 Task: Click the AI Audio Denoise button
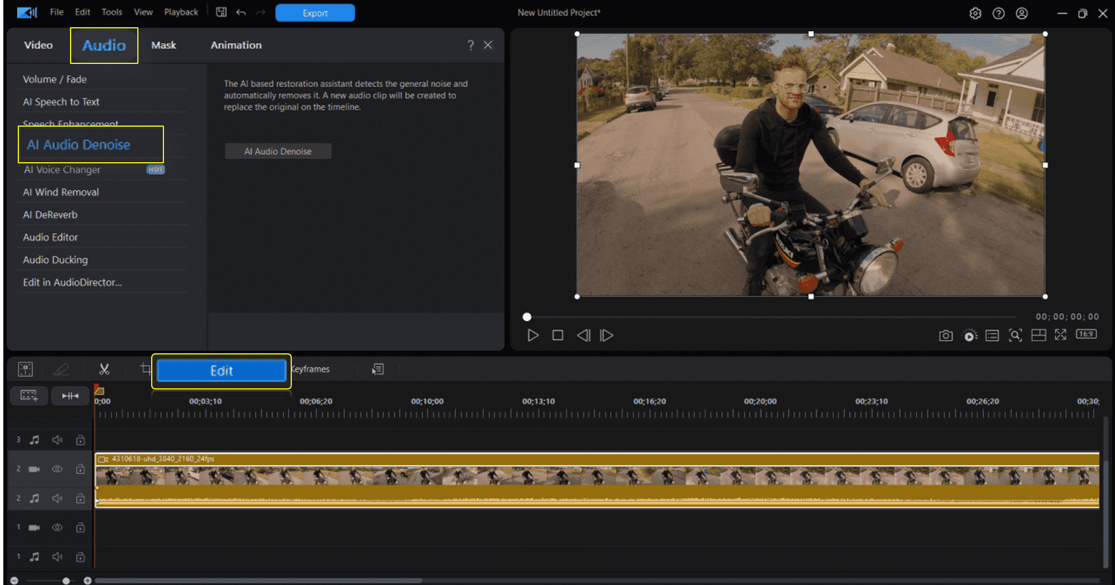(278, 151)
